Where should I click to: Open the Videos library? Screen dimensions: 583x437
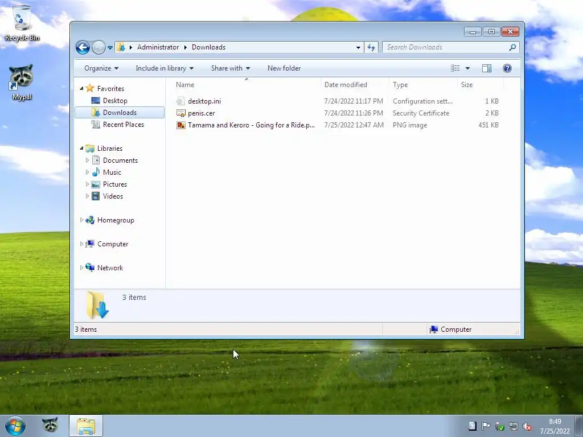[113, 196]
